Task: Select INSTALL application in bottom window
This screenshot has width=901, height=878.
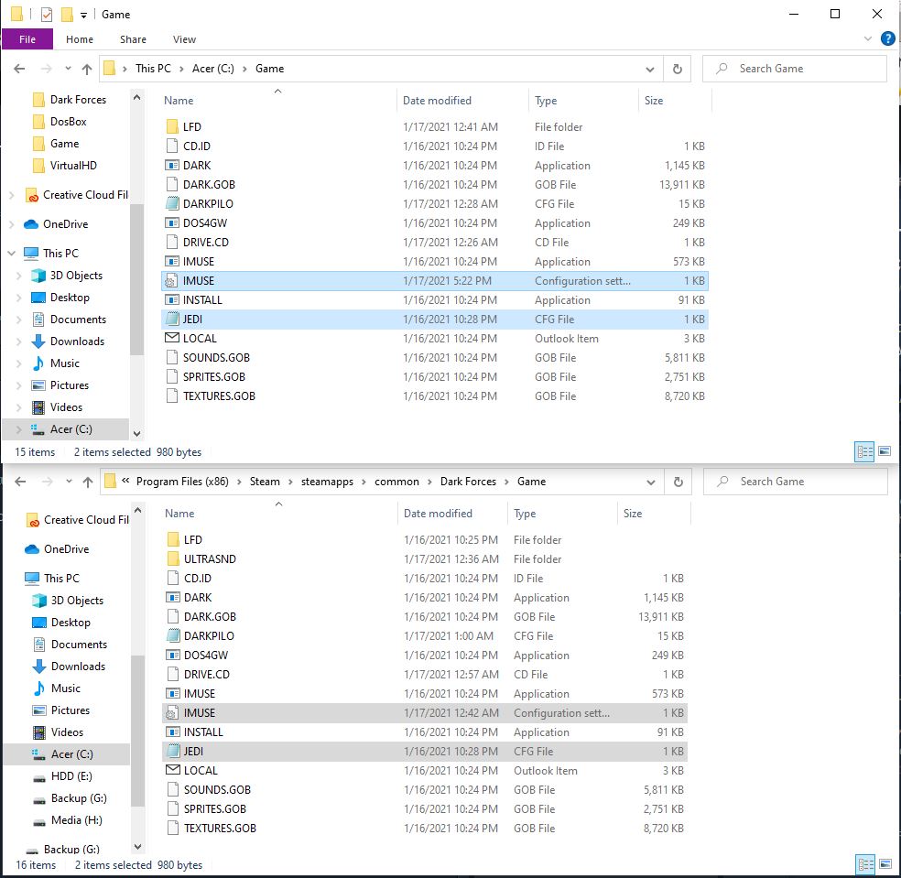Action: pos(425,732)
